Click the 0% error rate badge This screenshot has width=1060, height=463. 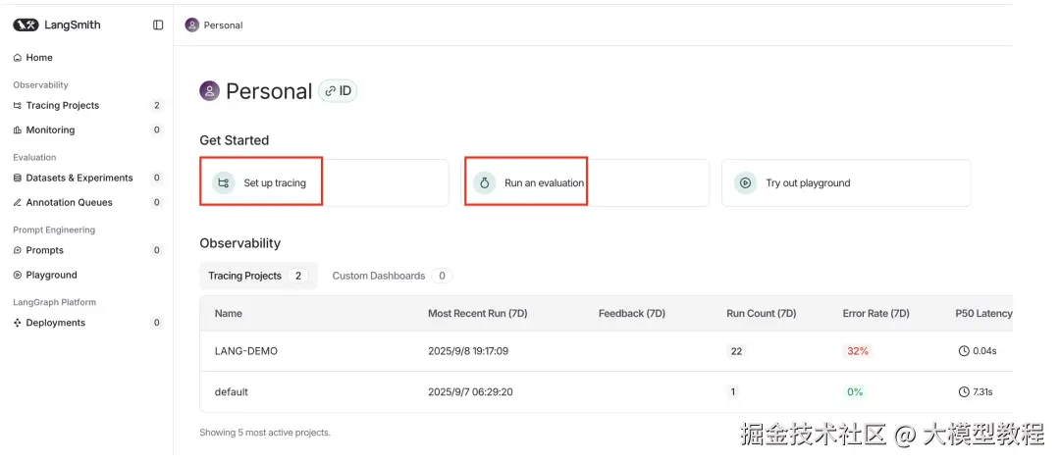[x=855, y=392]
